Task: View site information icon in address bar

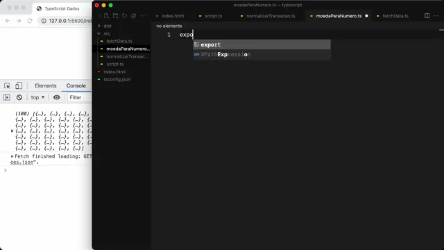Action: (x=44, y=21)
